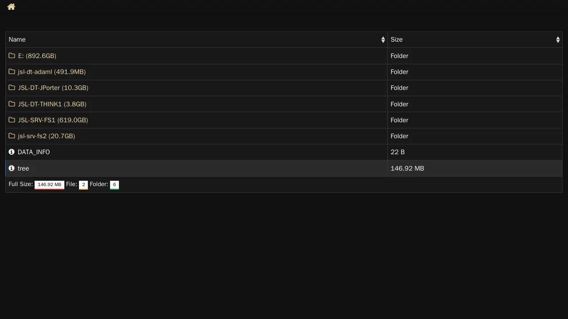This screenshot has width=568, height=319.
Task: Click folder icon beside JSL-DT-JPorter
Action: (x=12, y=88)
